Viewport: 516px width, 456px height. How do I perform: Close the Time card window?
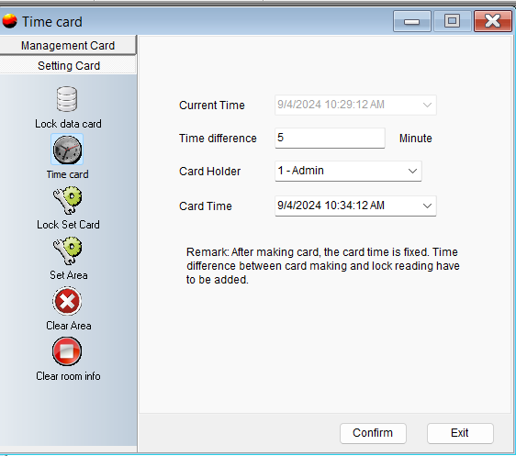493,21
